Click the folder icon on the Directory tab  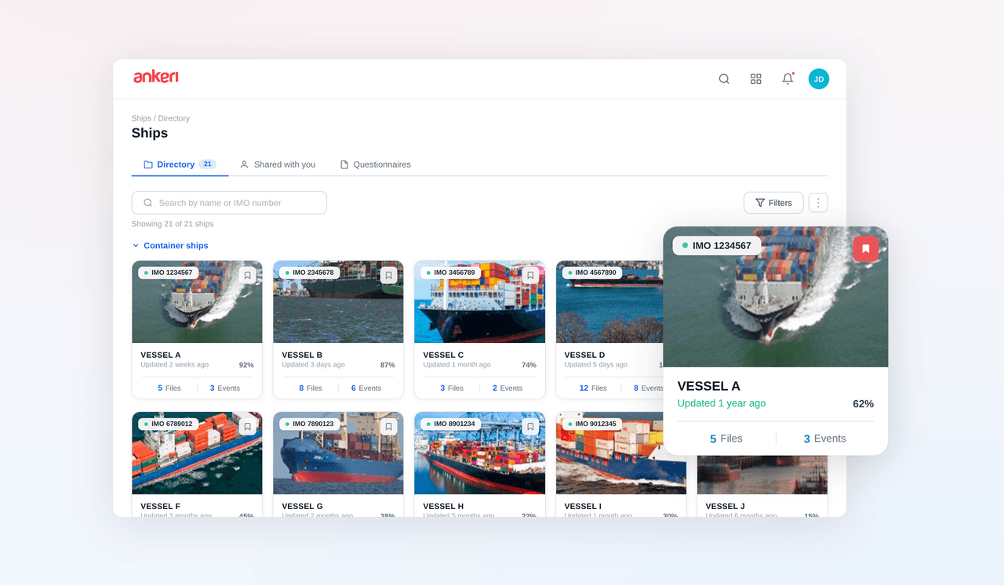point(147,164)
